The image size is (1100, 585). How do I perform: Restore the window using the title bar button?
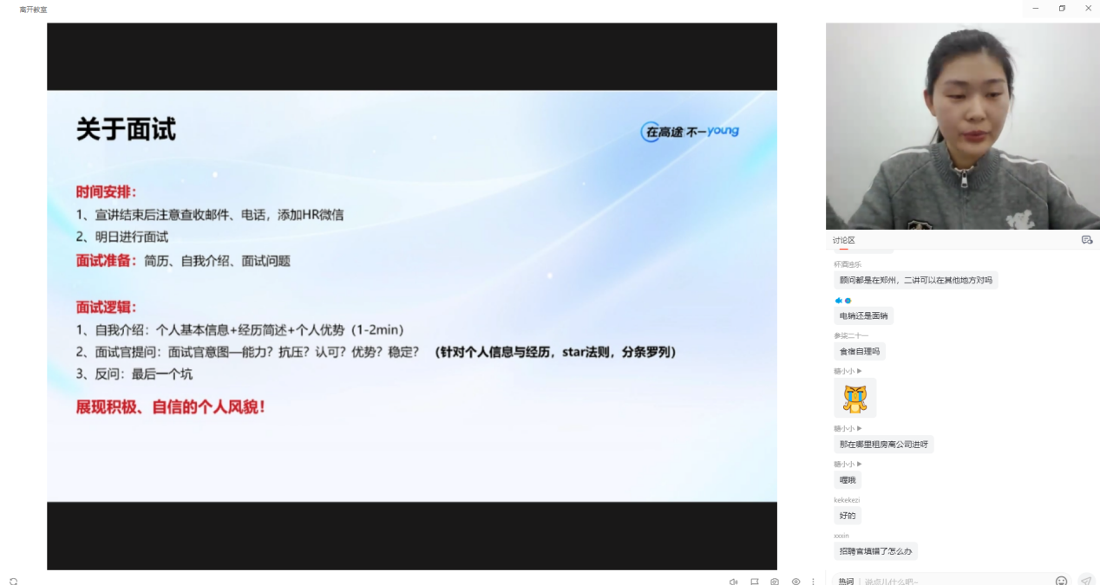tap(1062, 9)
